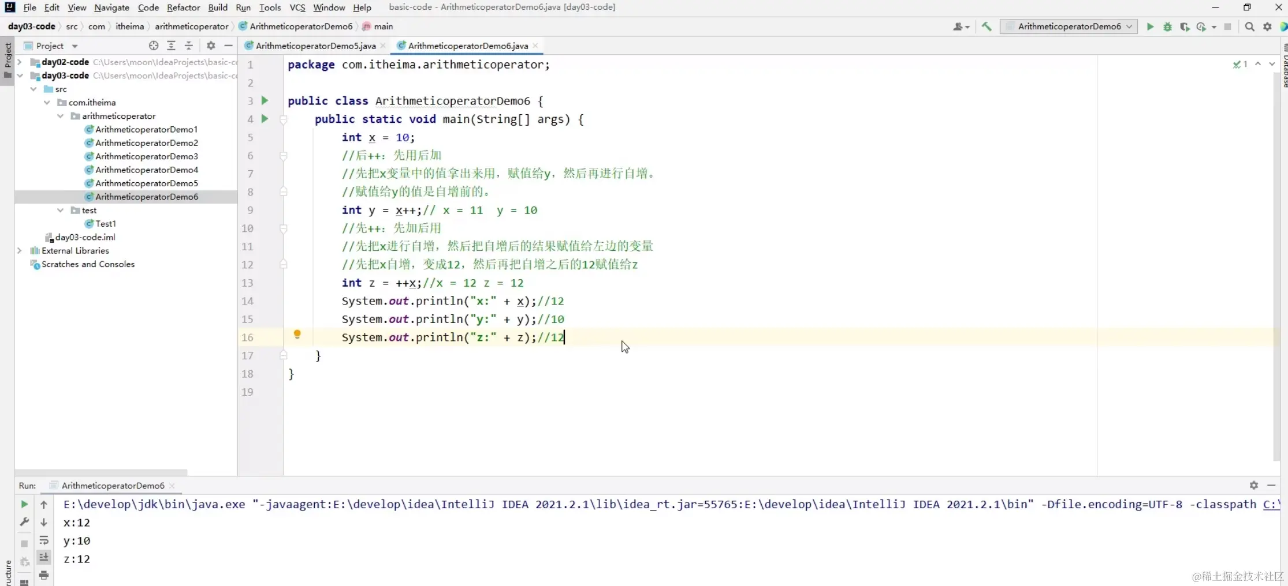Open the inspections widget check mark indicator

click(x=1240, y=64)
